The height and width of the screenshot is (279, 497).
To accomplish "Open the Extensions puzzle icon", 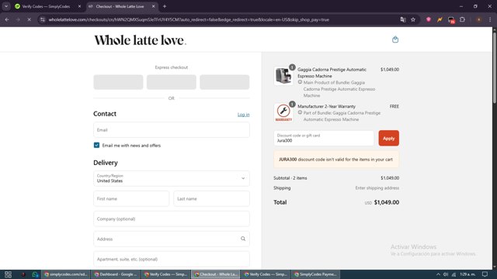I will click(x=463, y=19).
